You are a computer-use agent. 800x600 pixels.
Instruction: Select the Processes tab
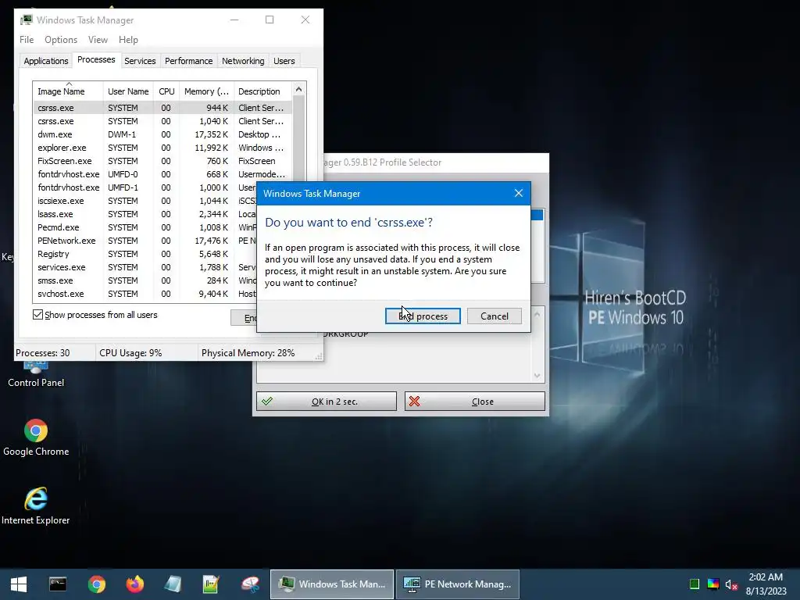click(96, 59)
